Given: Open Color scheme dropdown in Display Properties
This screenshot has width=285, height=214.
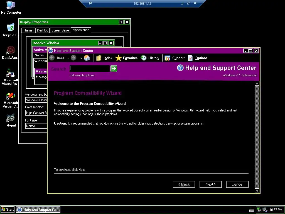Looking at the screenshot, I should coord(36,113).
